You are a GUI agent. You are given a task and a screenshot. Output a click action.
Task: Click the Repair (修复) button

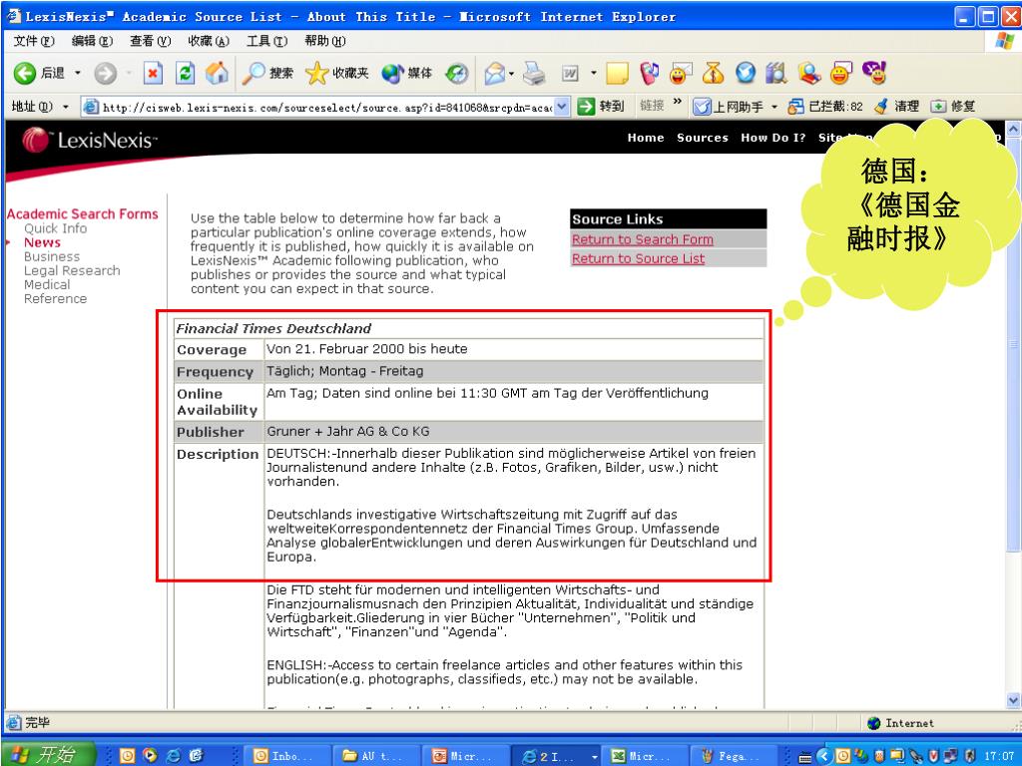[953, 106]
